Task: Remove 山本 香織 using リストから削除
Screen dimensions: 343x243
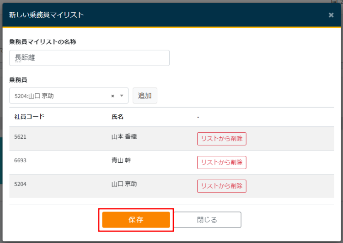Action: pos(221,139)
